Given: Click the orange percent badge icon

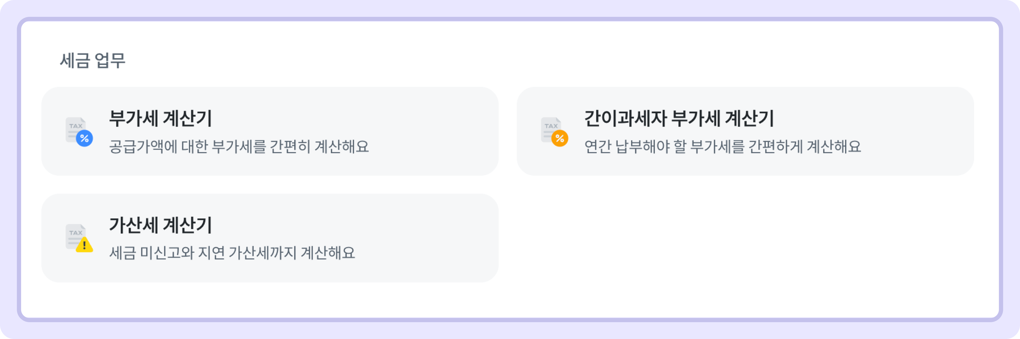Looking at the screenshot, I should (x=560, y=139).
